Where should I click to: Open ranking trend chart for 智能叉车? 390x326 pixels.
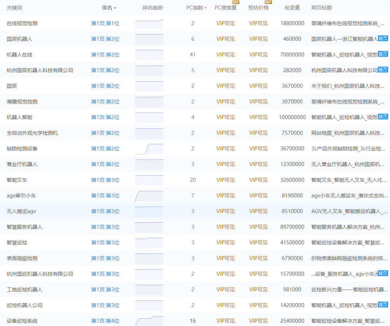tap(149, 180)
